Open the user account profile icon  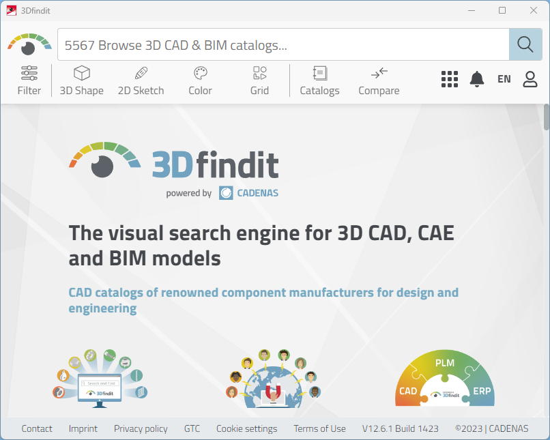(x=530, y=79)
